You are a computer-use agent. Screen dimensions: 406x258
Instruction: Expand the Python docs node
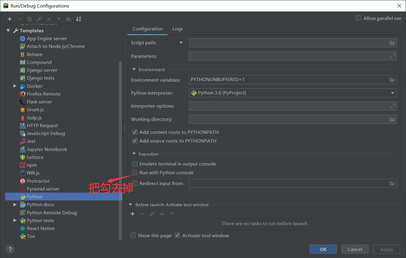pyautogui.click(x=15, y=205)
